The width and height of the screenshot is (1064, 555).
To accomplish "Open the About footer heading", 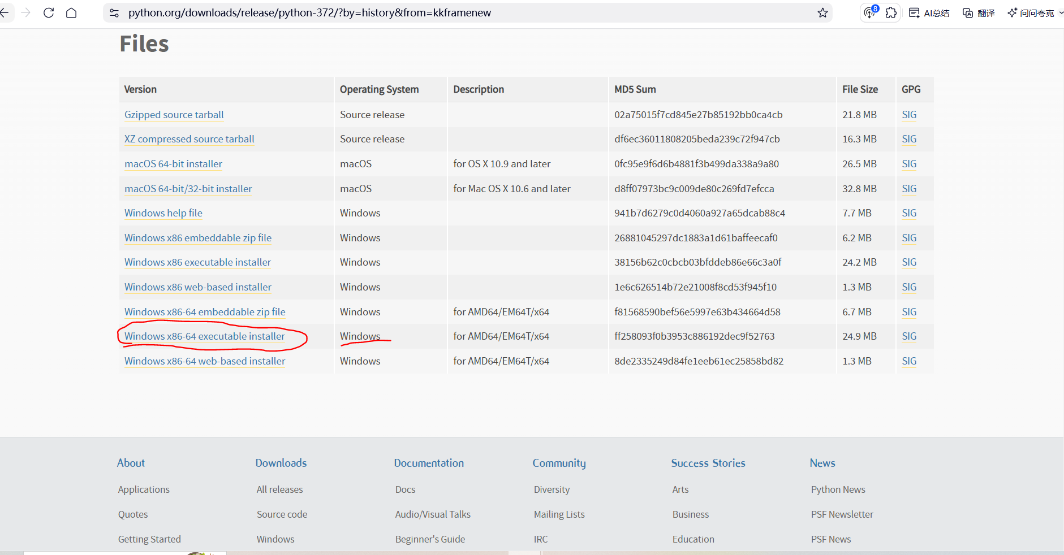I will pos(131,463).
